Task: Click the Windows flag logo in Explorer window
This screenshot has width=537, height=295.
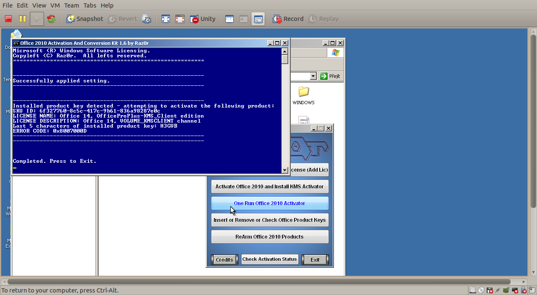Action: tap(335, 52)
